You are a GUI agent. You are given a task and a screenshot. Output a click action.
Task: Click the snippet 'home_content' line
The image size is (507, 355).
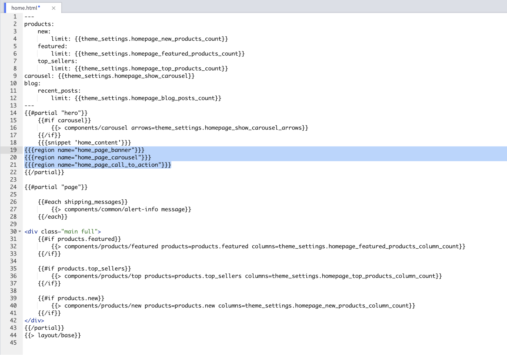[x=84, y=143]
